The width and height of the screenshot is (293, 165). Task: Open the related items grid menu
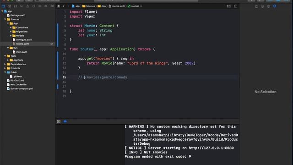(x=59, y=6)
